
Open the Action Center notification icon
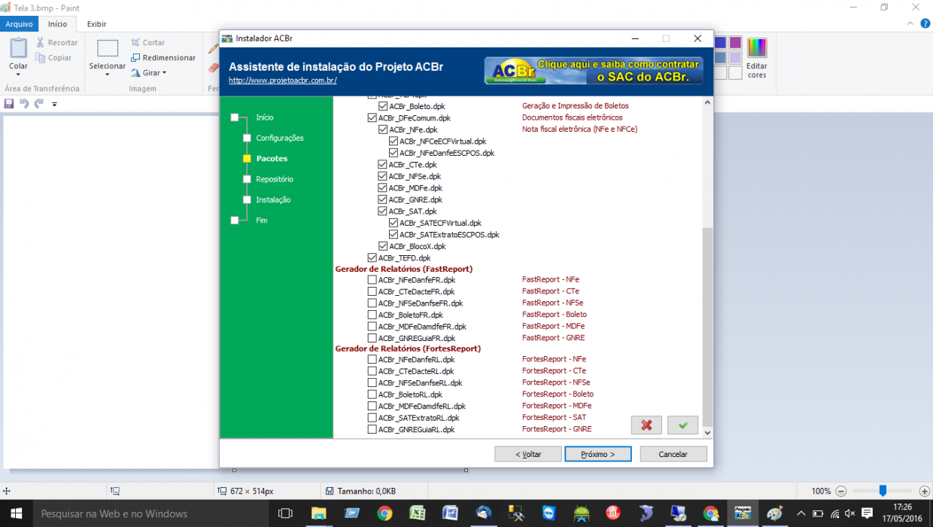[x=867, y=513]
